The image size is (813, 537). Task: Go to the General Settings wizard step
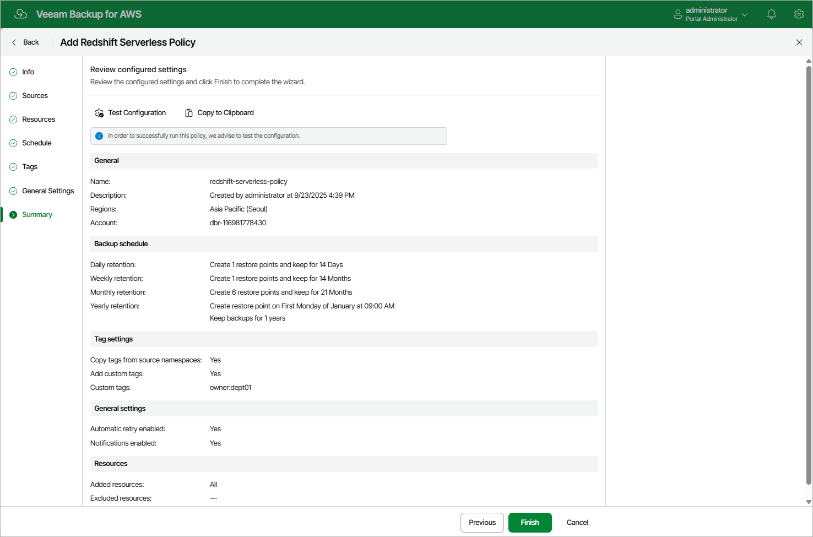(48, 191)
